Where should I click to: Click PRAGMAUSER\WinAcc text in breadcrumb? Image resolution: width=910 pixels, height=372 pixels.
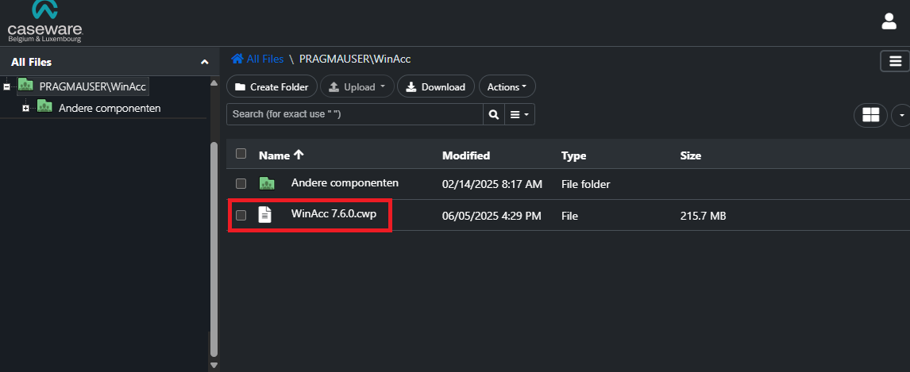coord(355,59)
